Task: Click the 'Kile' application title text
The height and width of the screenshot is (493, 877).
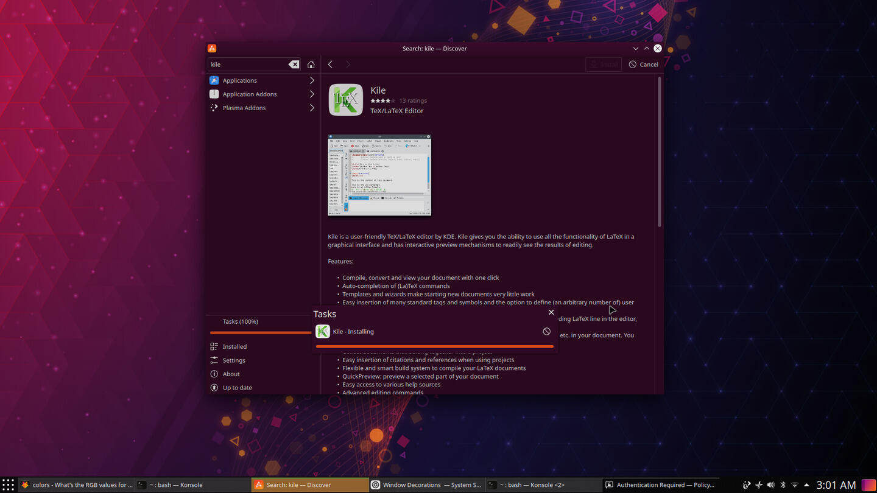Action: [378, 90]
